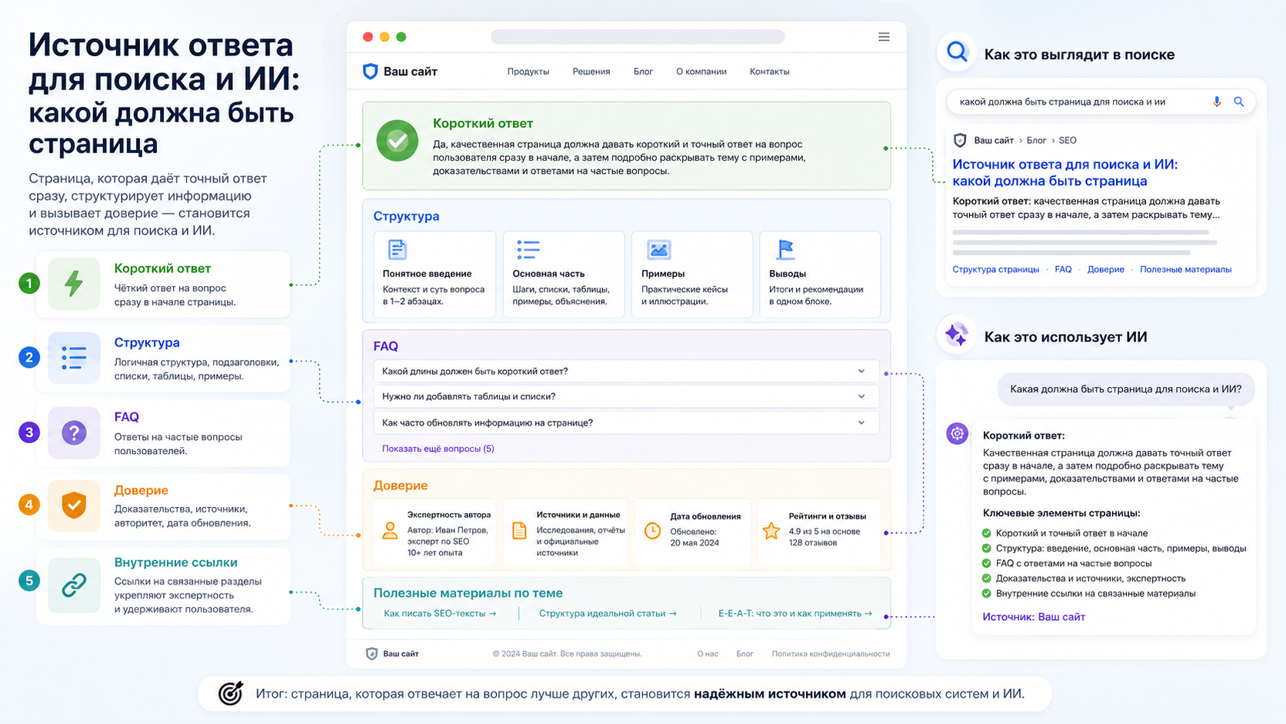Click the purple question mark FAQ icon
This screenshot has height=724, width=1286.
coord(74,432)
